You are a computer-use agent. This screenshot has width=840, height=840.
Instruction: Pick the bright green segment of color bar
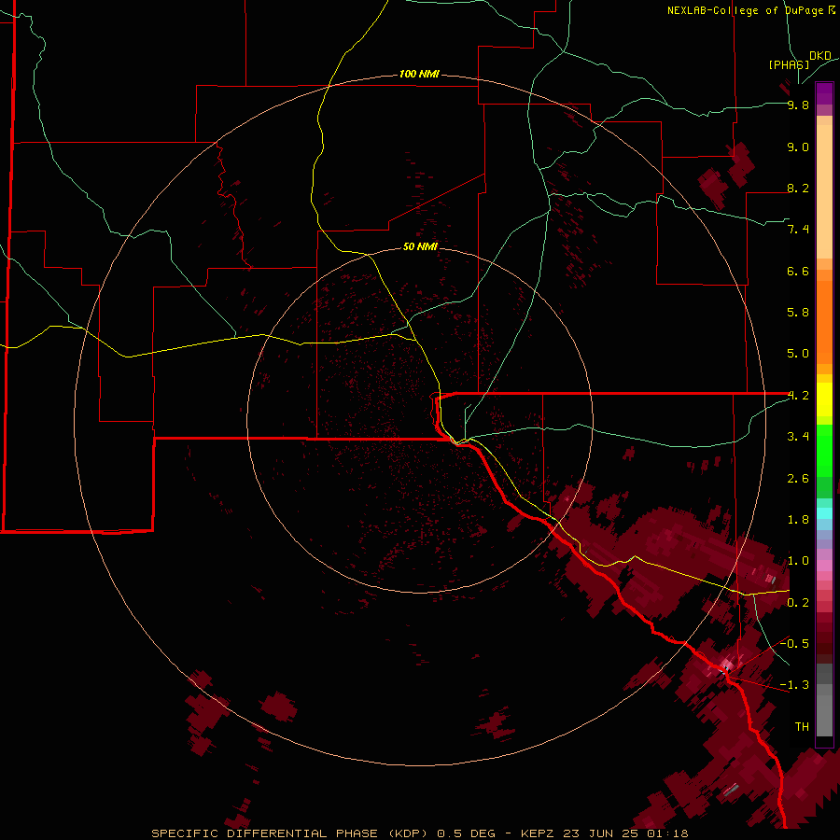coord(824,450)
